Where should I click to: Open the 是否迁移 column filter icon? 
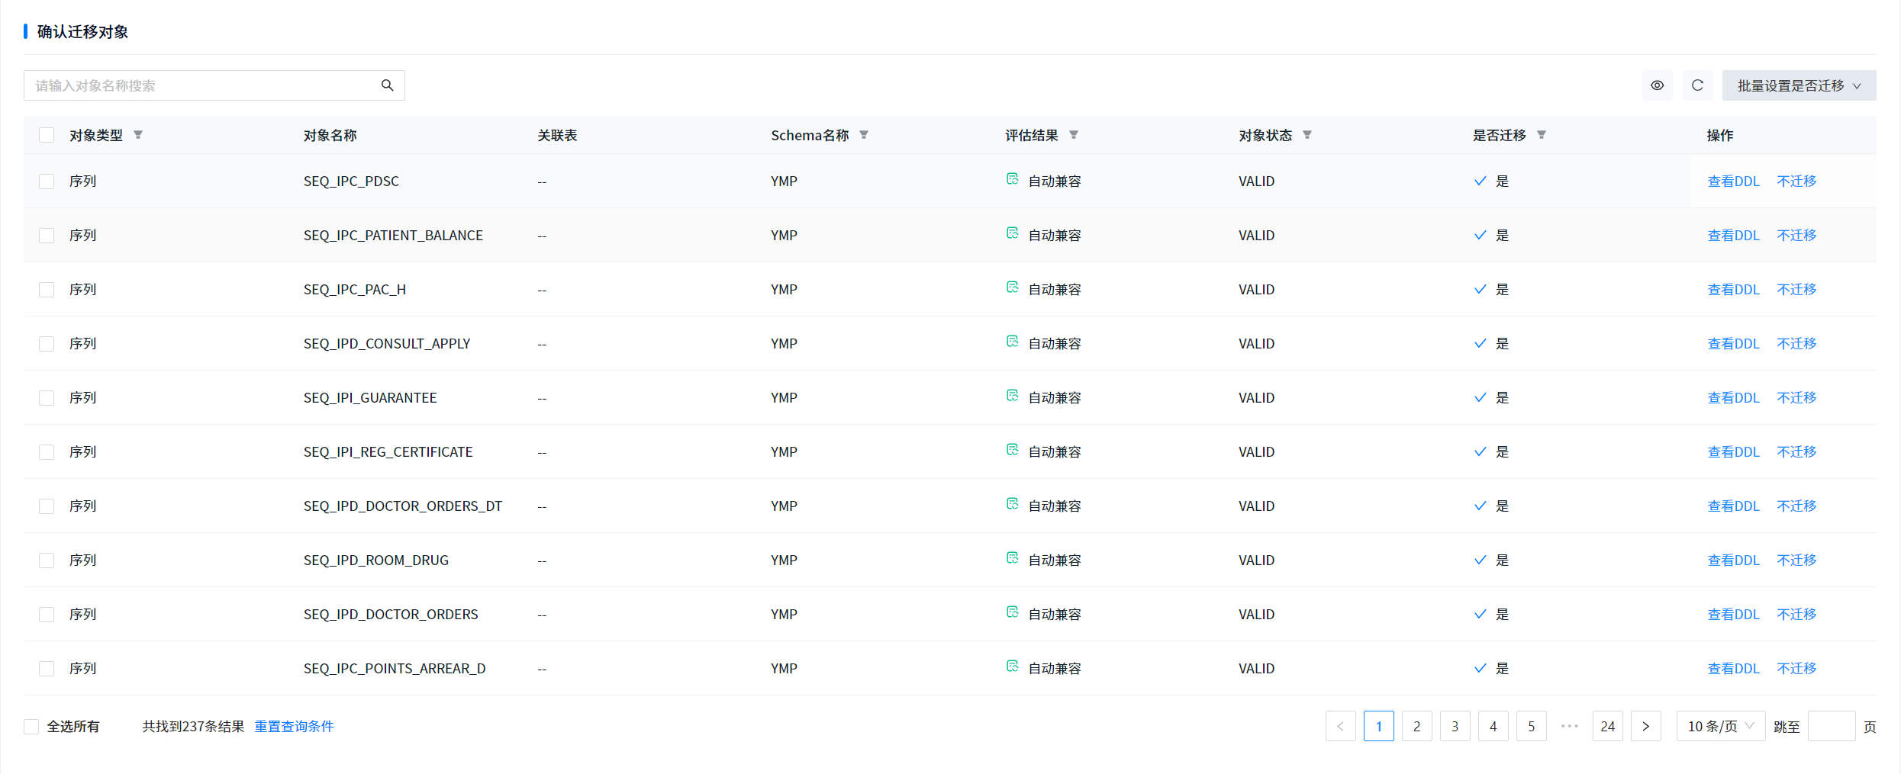click(x=1542, y=135)
